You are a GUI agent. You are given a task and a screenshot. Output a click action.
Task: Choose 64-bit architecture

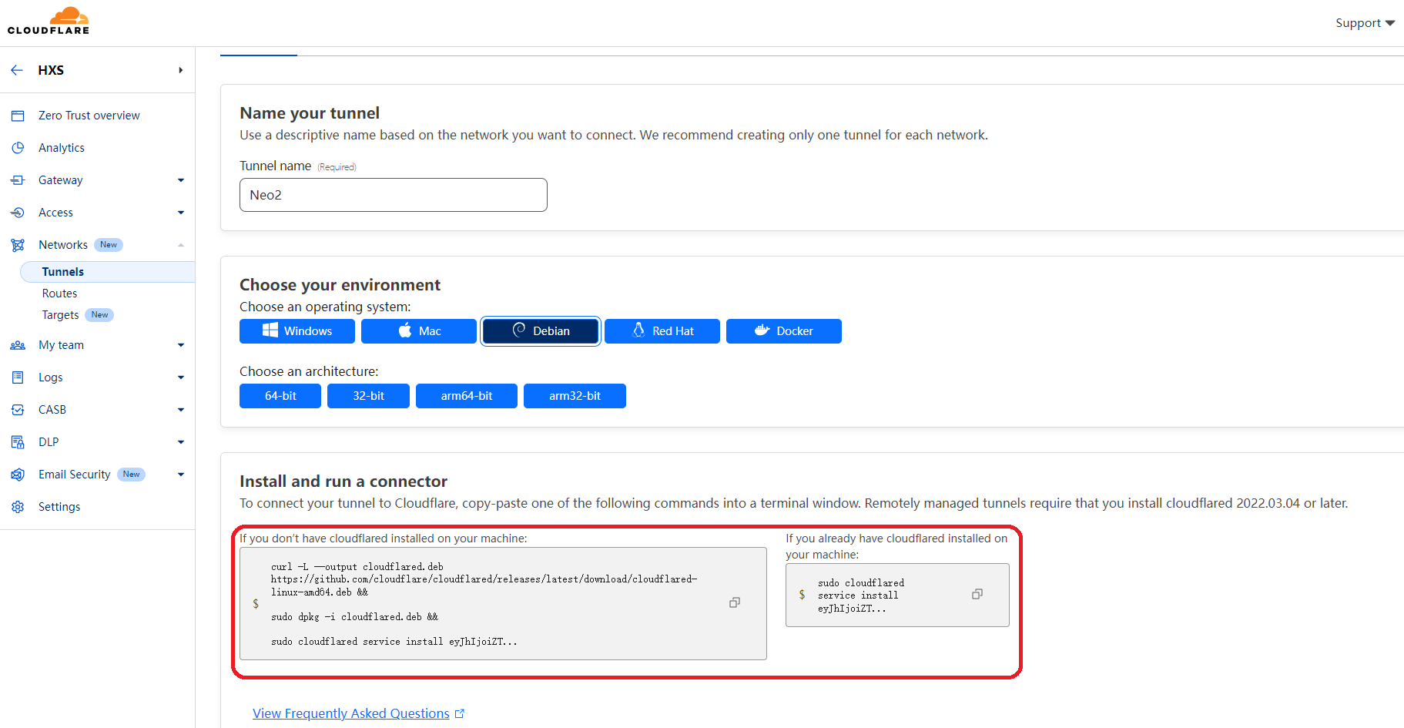click(x=280, y=396)
